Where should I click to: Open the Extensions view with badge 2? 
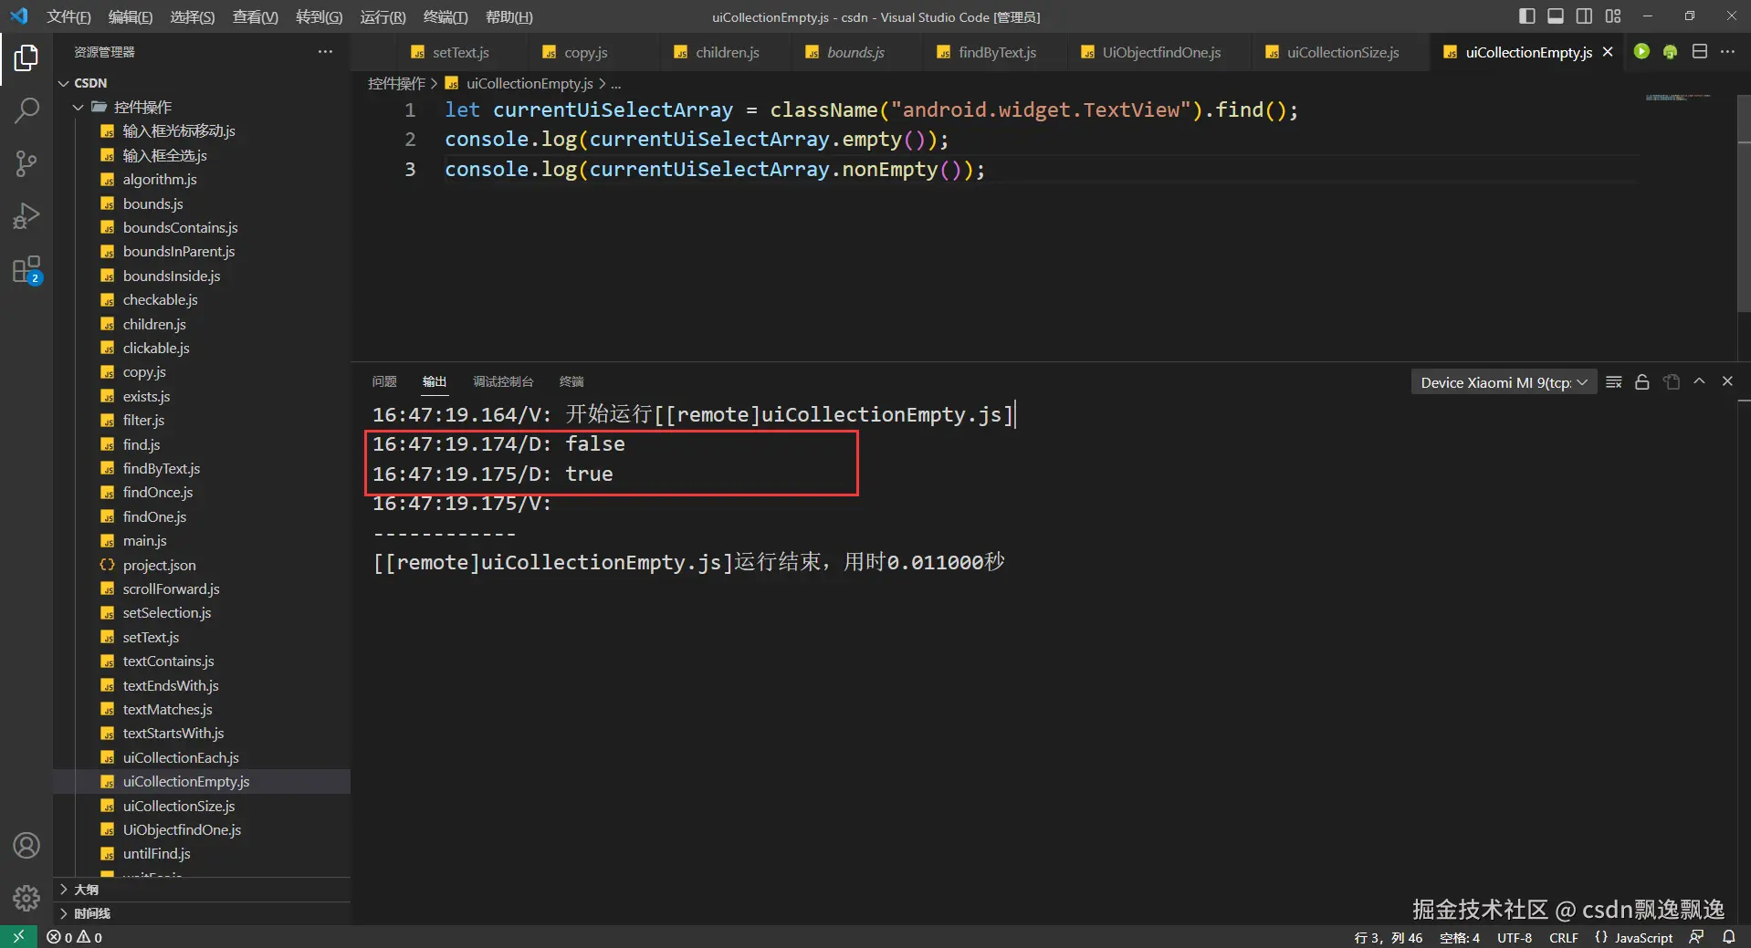click(x=26, y=269)
